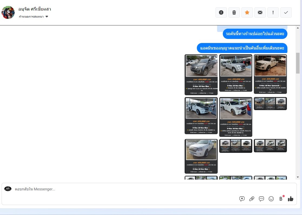The height and width of the screenshot is (215, 302).
Task: Open gray pickup priced 469,000 baht image
Action: coord(201,75)
